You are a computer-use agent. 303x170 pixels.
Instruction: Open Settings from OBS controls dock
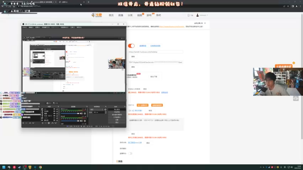click(117, 120)
